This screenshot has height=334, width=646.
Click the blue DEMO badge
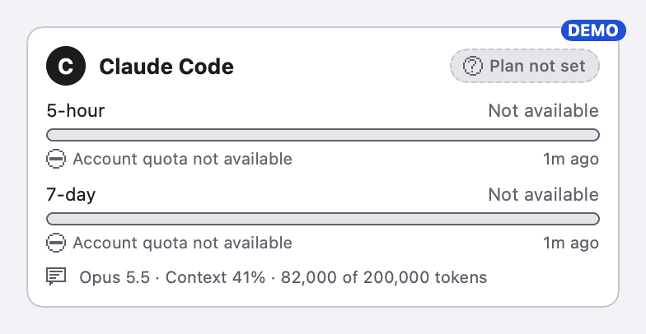pos(593,30)
